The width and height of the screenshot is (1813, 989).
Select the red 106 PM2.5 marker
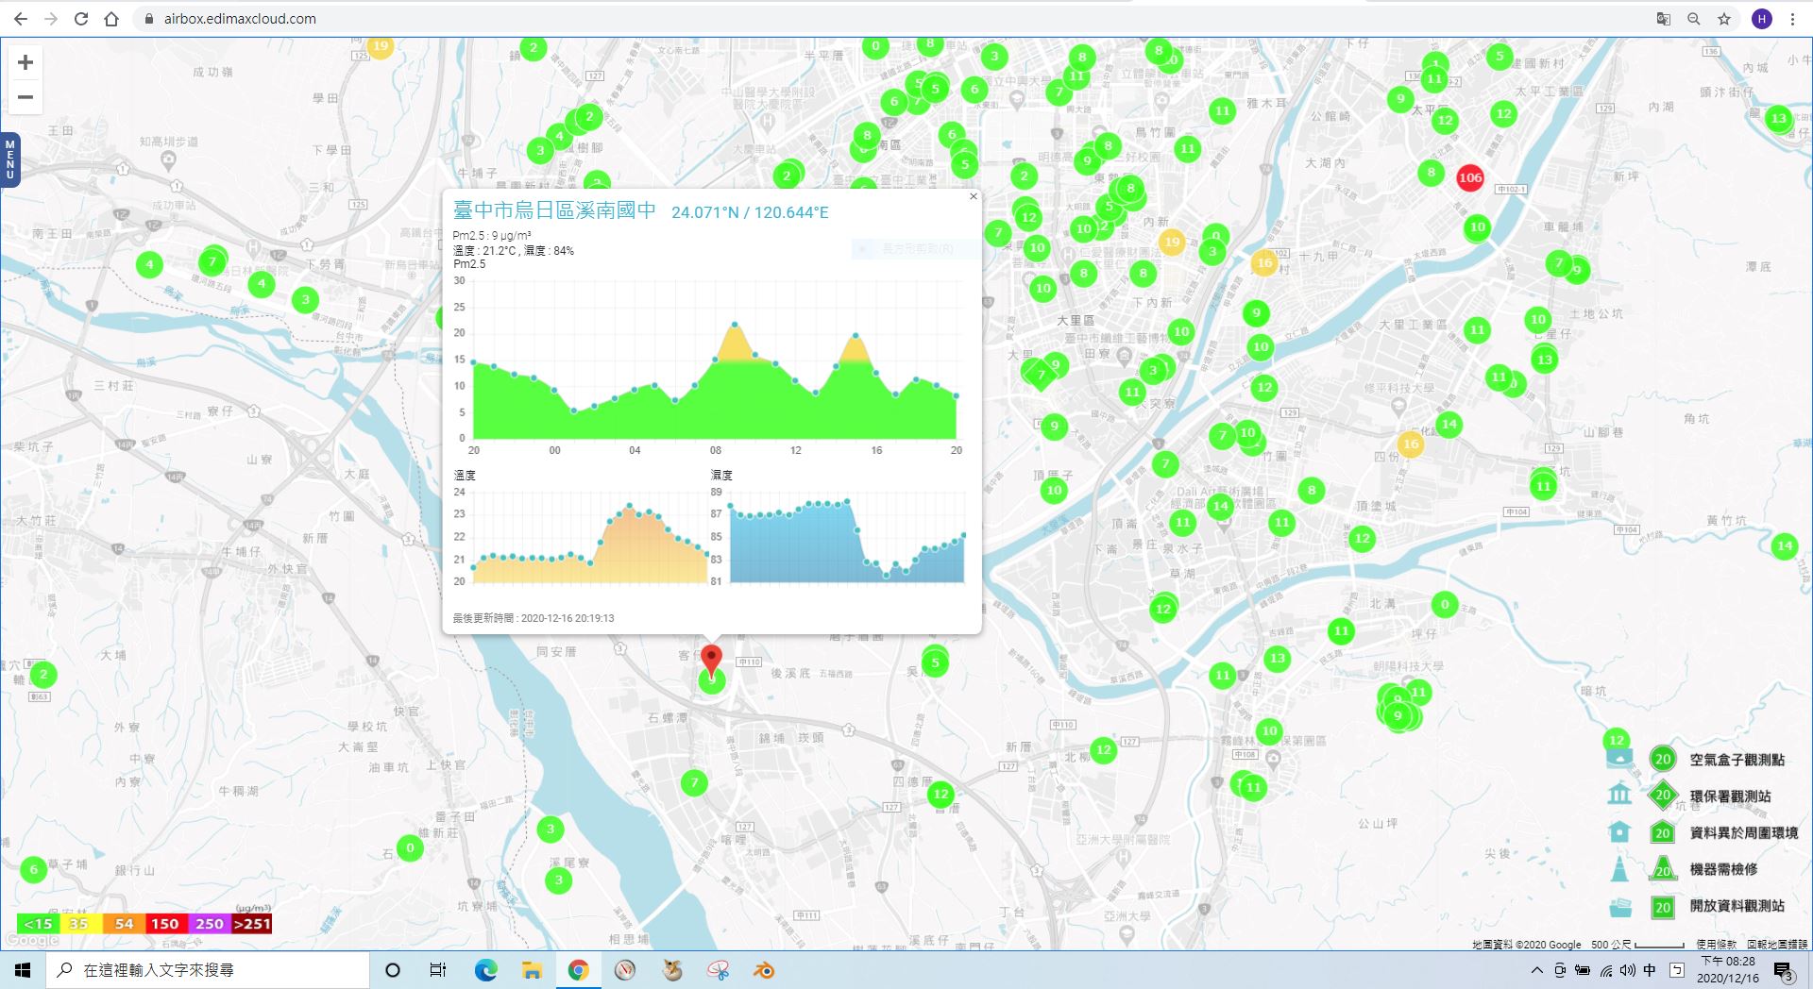1470,177
